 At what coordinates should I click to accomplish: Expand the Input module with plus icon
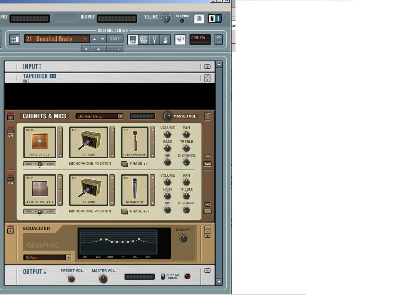(207, 66)
